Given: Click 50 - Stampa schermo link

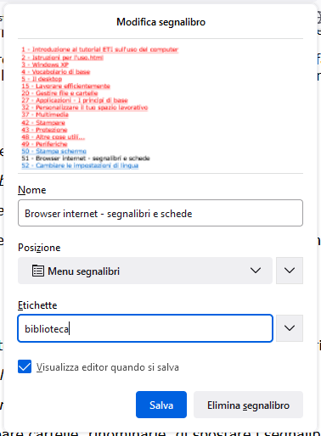Looking at the screenshot, I should click(54, 151).
